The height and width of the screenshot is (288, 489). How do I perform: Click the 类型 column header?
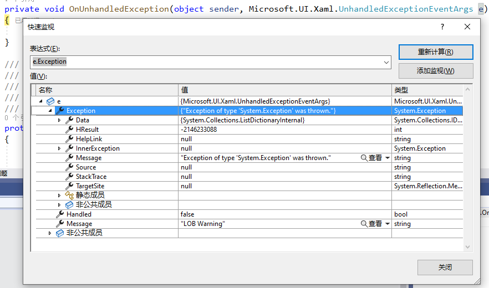click(x=427, y=90)
